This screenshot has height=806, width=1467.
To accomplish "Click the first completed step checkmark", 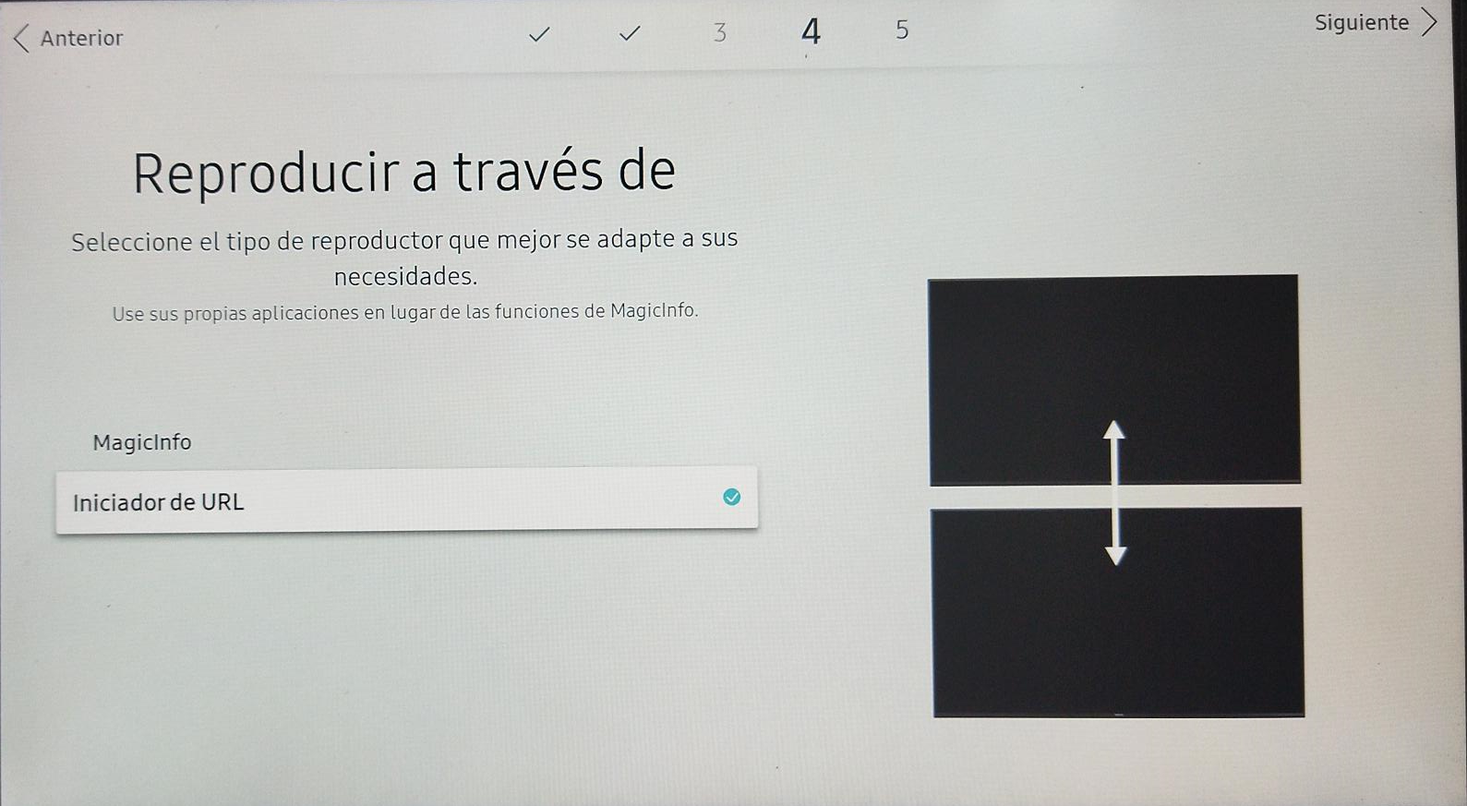I will (x=539, y=34).
